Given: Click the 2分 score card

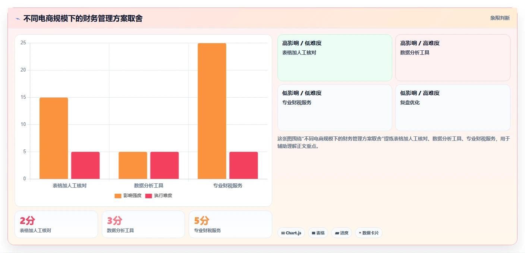Looking at the screenshot, I should click(x=56, y=224).
